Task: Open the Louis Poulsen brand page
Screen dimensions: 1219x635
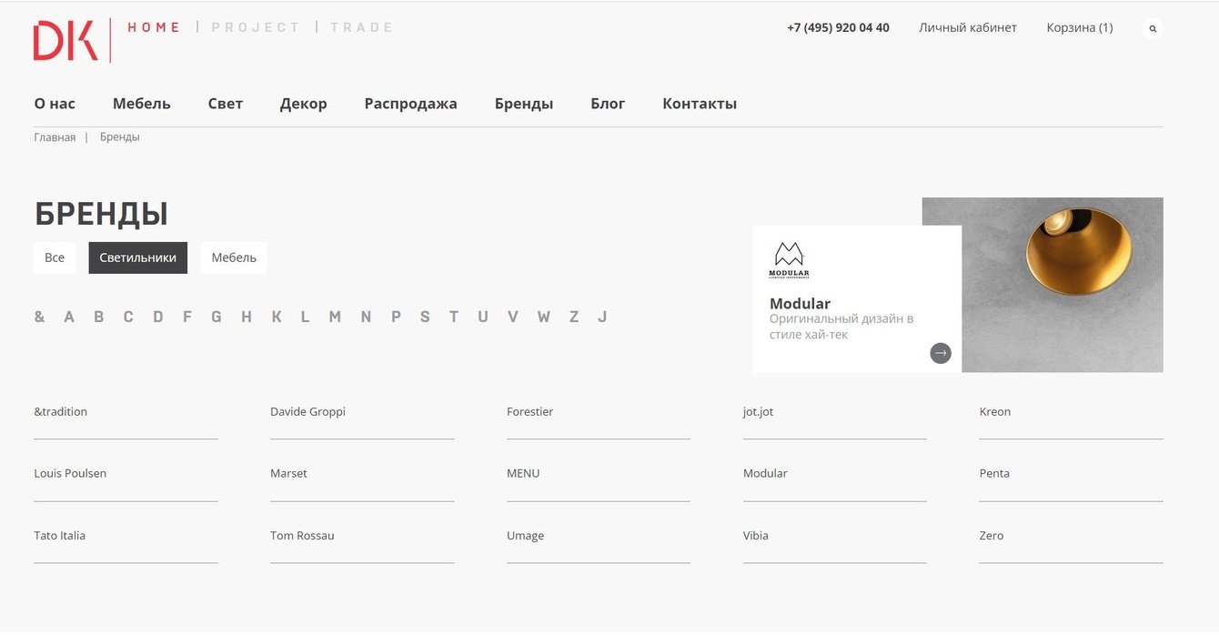Action: pos(70,473)
